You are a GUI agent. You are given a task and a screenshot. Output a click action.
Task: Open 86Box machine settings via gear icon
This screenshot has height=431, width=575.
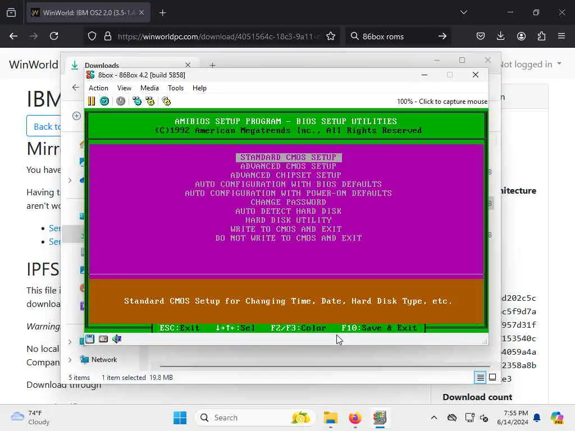pyautogui.click(x=166, y=101)
